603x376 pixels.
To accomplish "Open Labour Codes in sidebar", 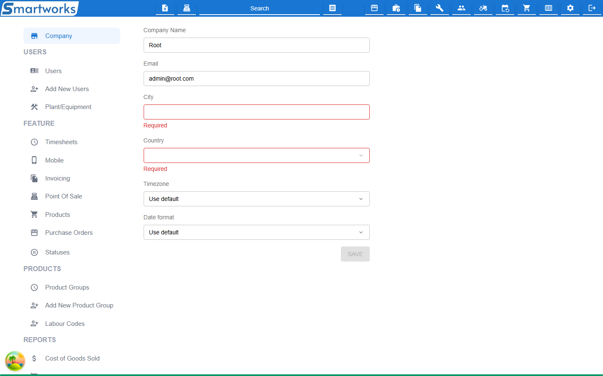I will coord(72,324).
